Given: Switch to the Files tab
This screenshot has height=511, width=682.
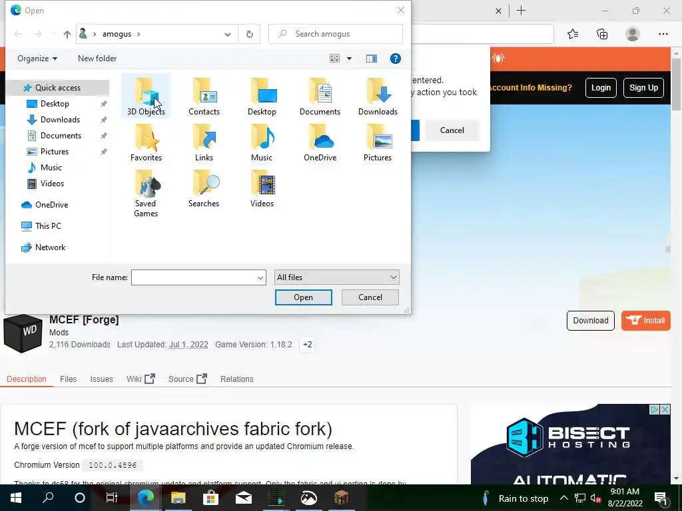Looking at the screenshot, I should (69, 379).
